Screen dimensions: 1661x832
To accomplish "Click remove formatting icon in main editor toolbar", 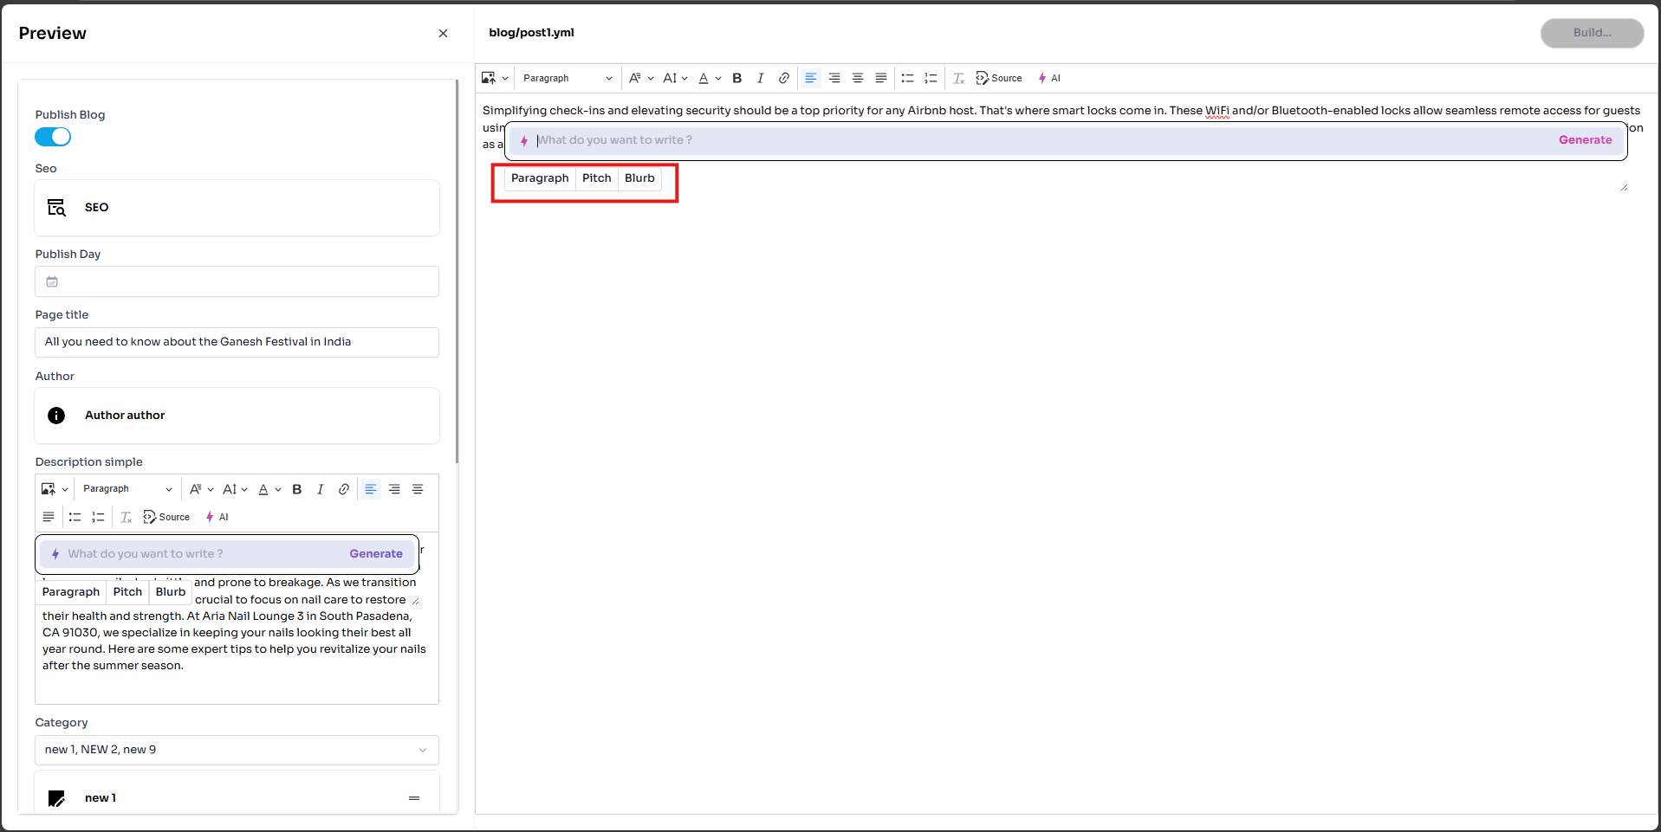I will pos(958,78).
